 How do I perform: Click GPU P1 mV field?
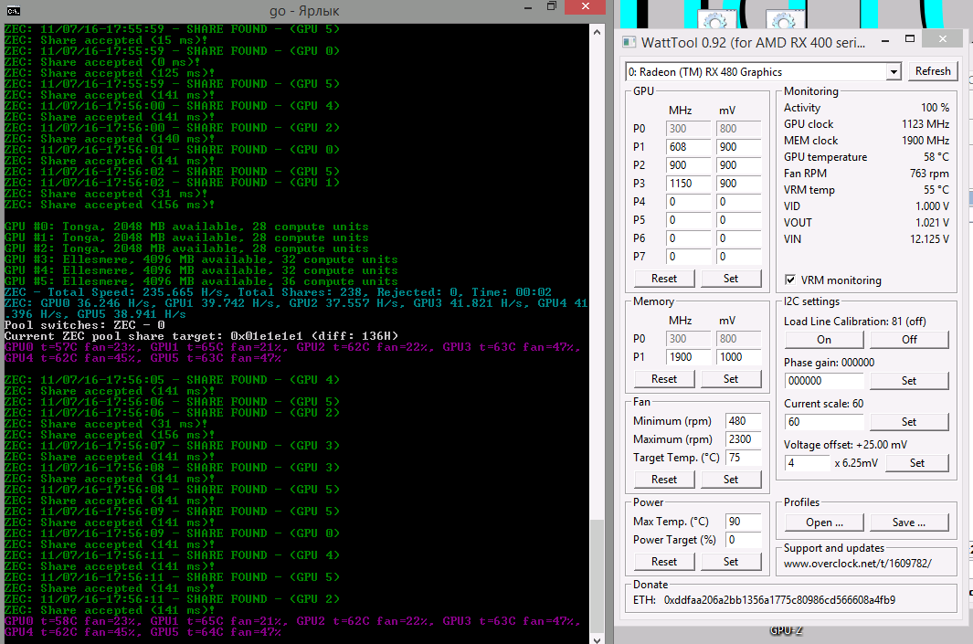point(739,147)
